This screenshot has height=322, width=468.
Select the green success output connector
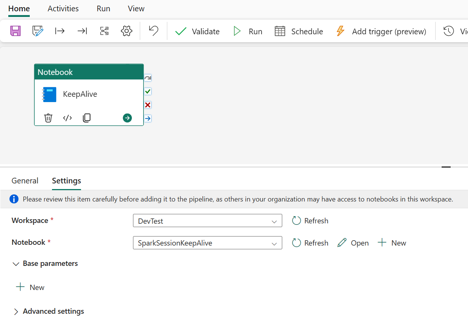pos(147,91)
